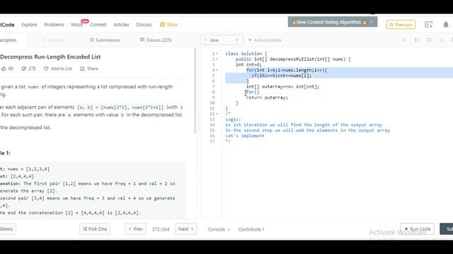
Task: Switch to the Description tab
Action: point(8,40)
